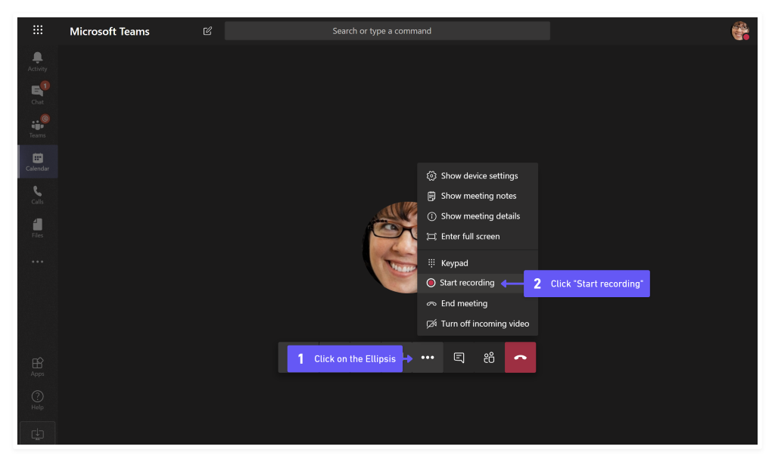
Task: Open Calendar in the sidebar
Action: point(38,161)
